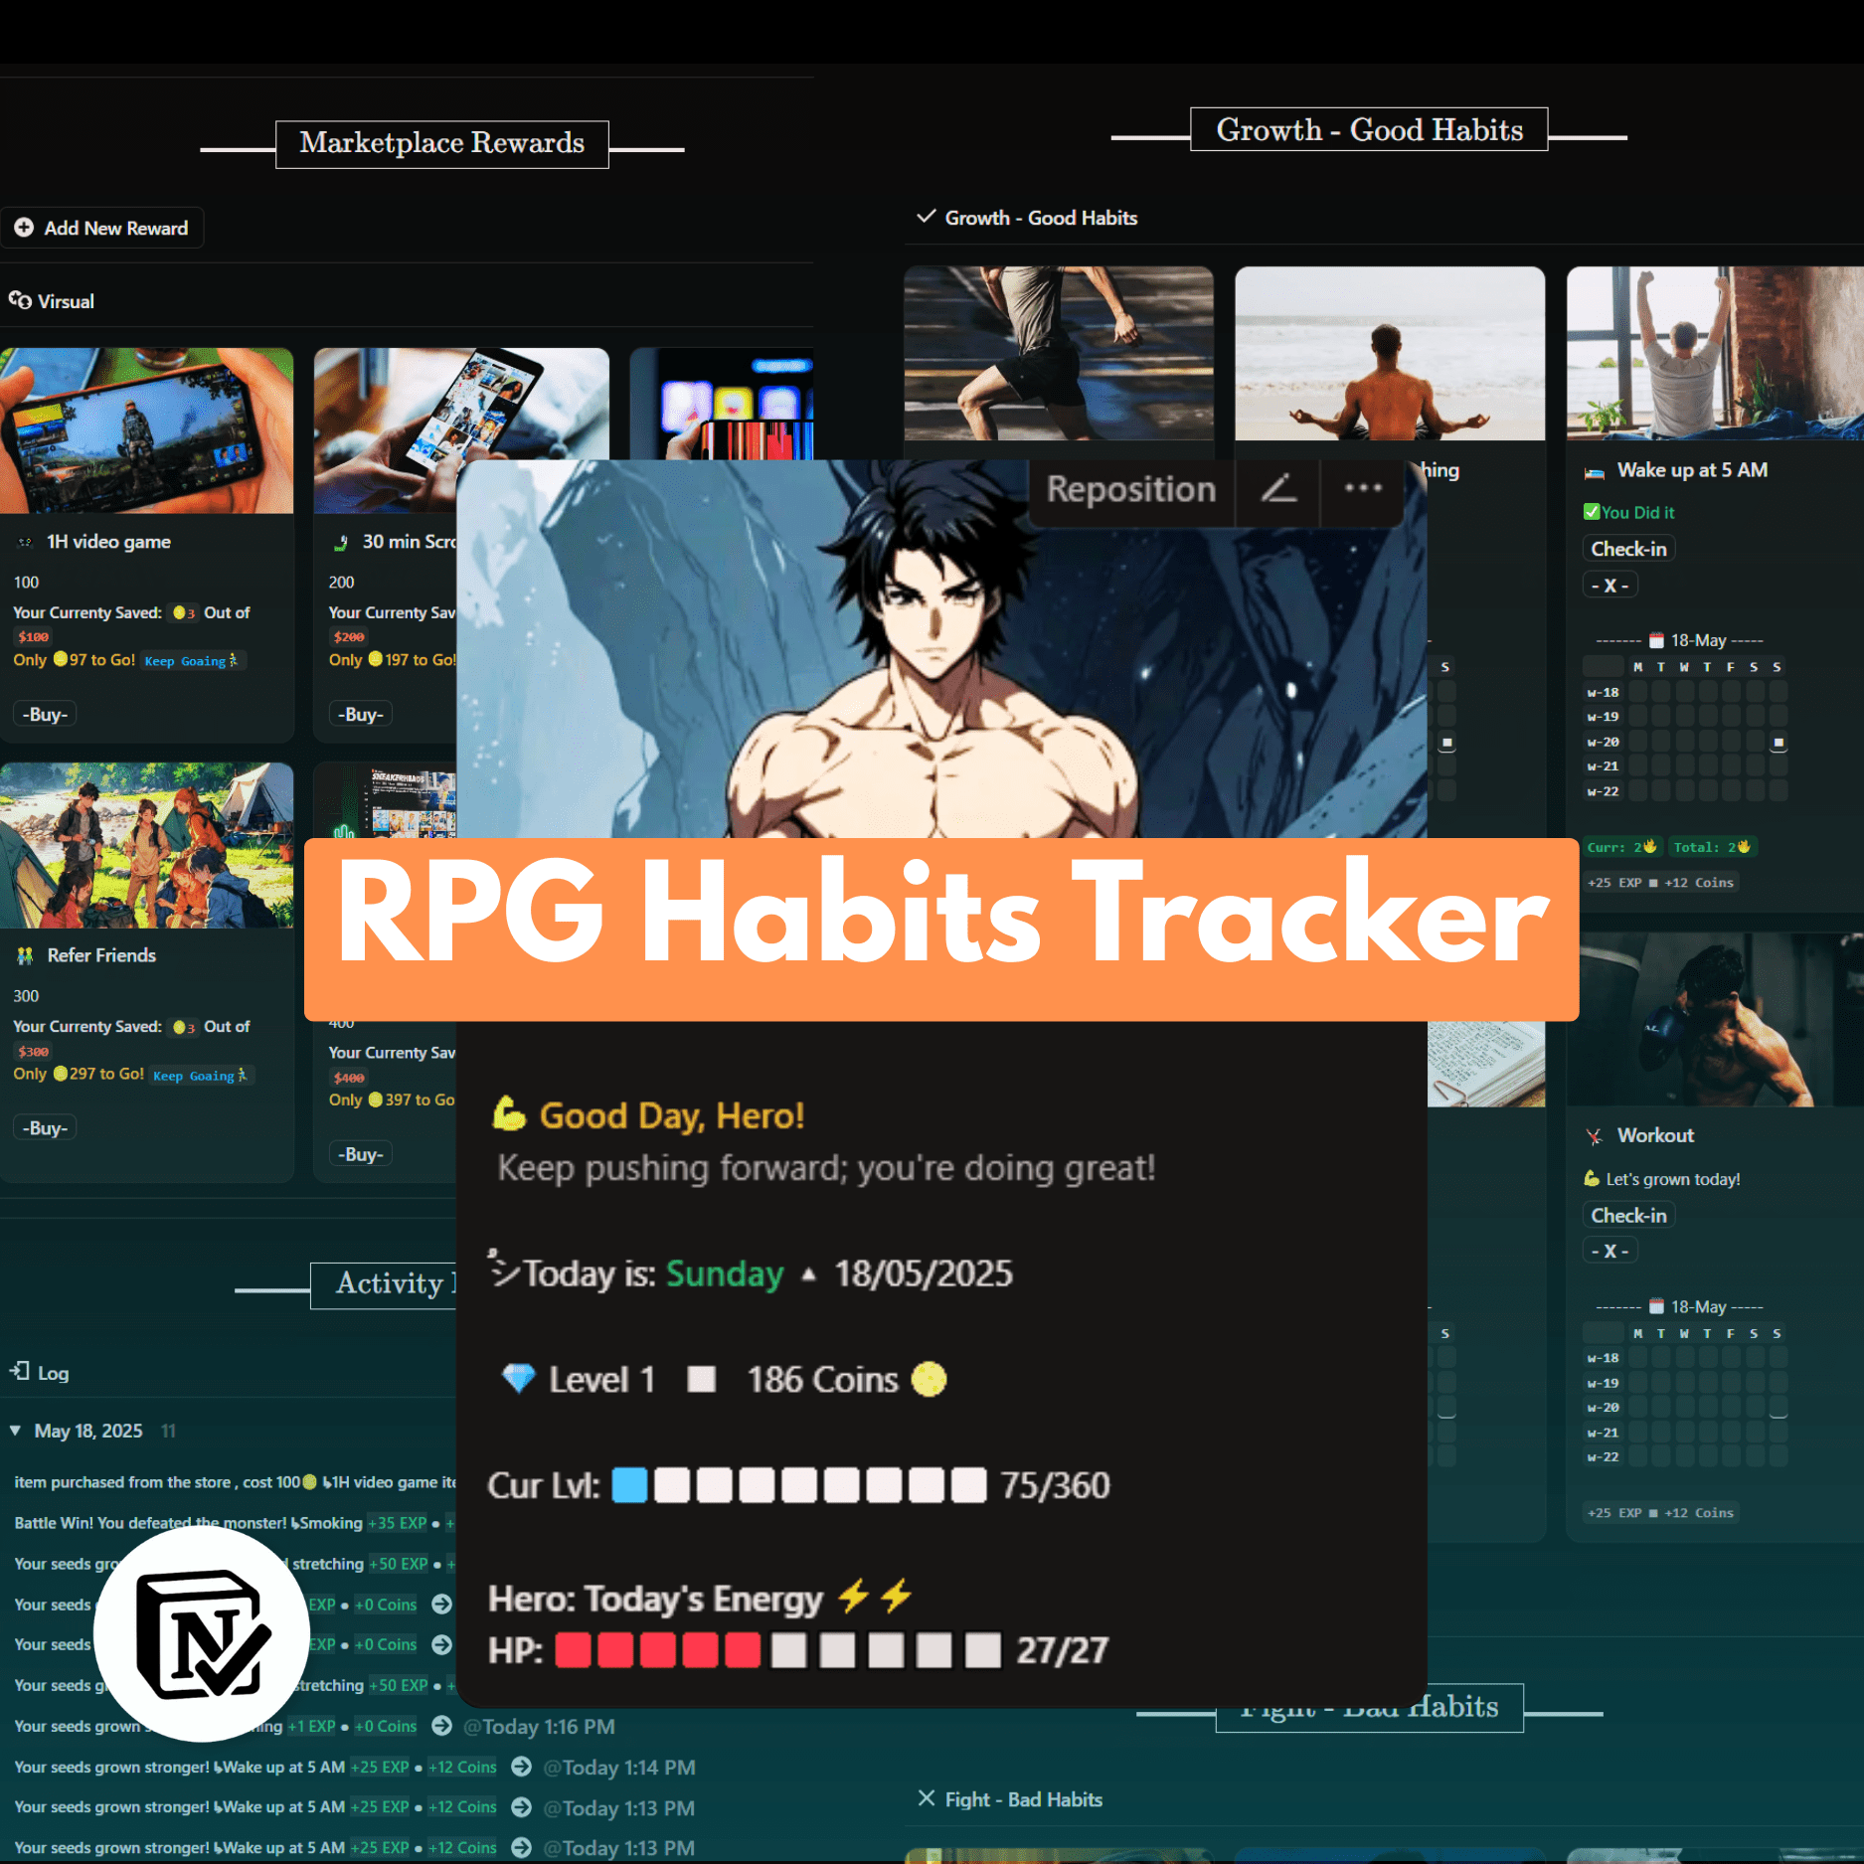
Task: Click the Workout habit icon
Action: (1595, 1136)
